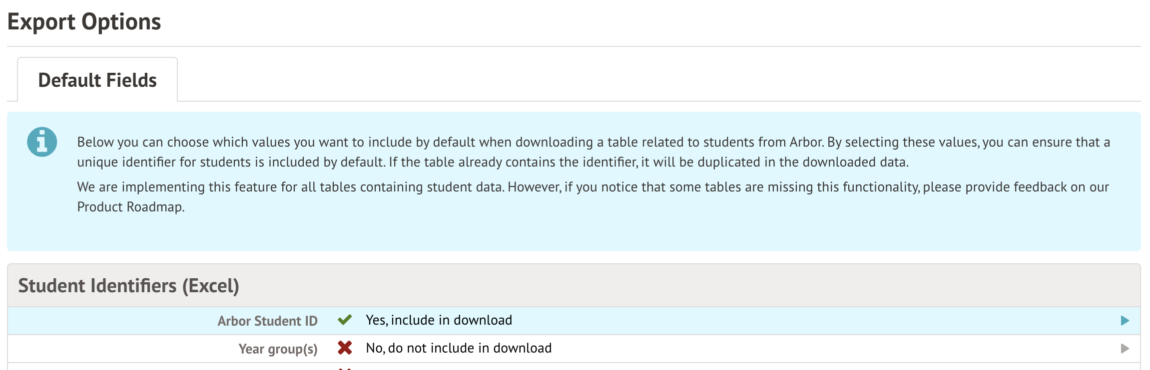Viewport: 1150px width, 370px height.
Task: Click "No, do not include in download" value
Action: [459, 348]
